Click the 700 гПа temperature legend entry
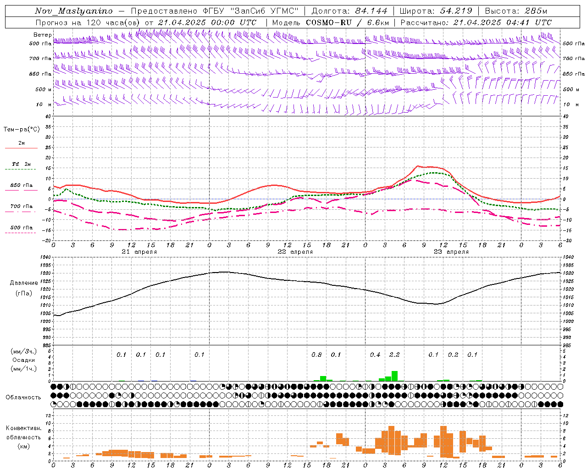Image resolution: width=587 pixels, height=469 pixels. 22,207
